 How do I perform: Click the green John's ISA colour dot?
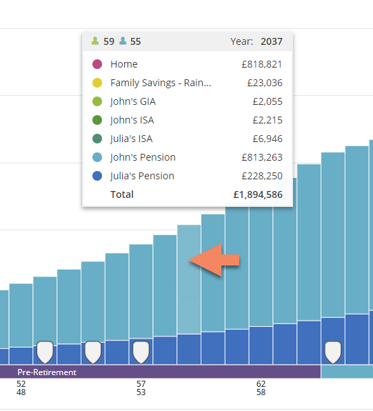[x=97, y=120]
